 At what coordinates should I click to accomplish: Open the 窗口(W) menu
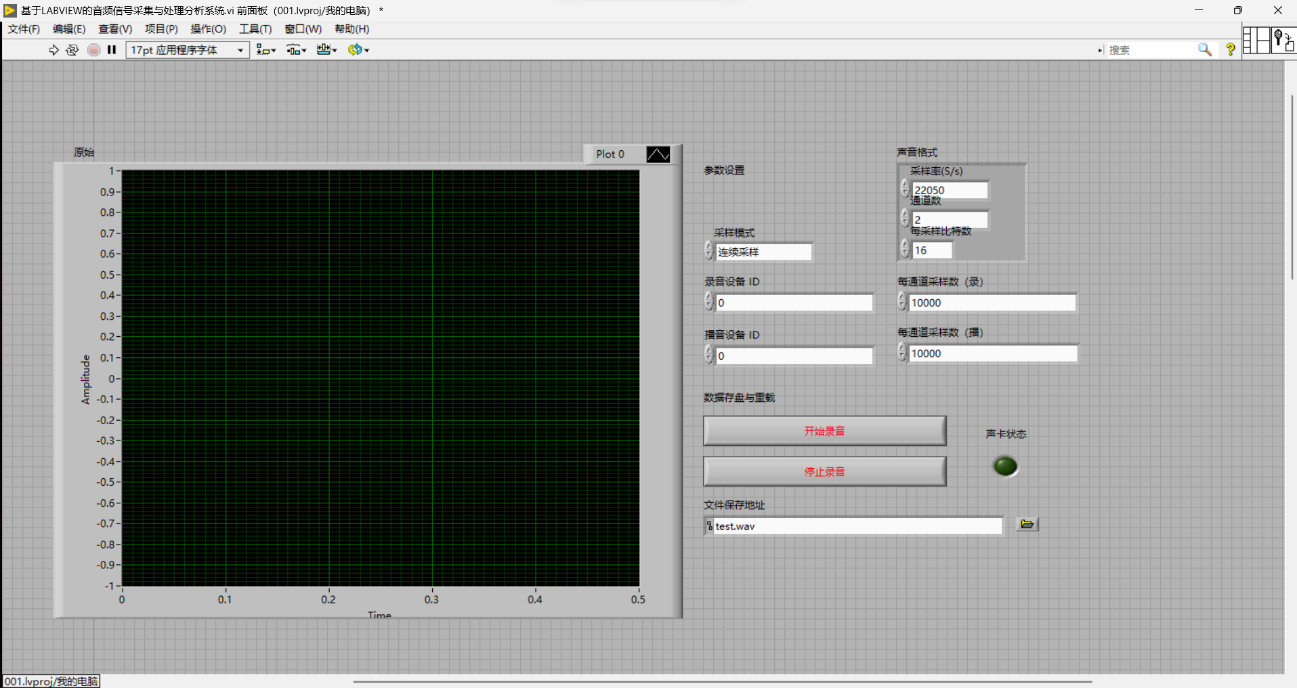pyautogui.click(x=303, y=29)
